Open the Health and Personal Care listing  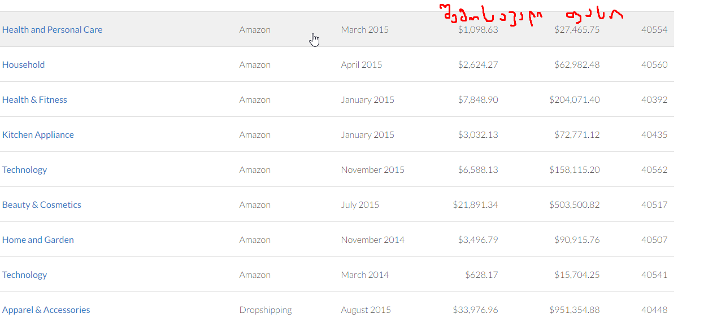[52, 29]
